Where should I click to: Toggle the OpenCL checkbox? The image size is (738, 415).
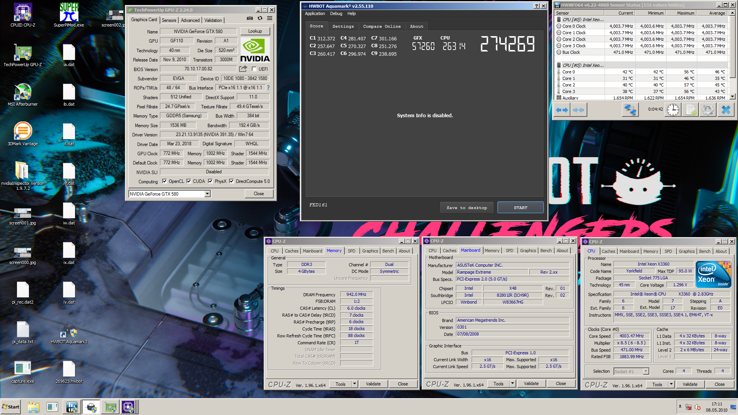point(165,181)
